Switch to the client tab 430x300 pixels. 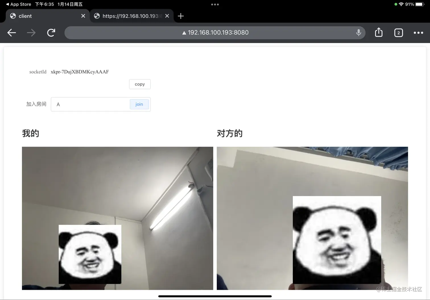[x=43, y=16]
